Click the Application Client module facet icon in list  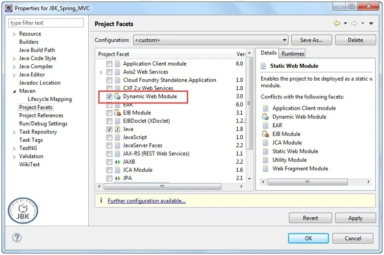click(x=118, y=64)
